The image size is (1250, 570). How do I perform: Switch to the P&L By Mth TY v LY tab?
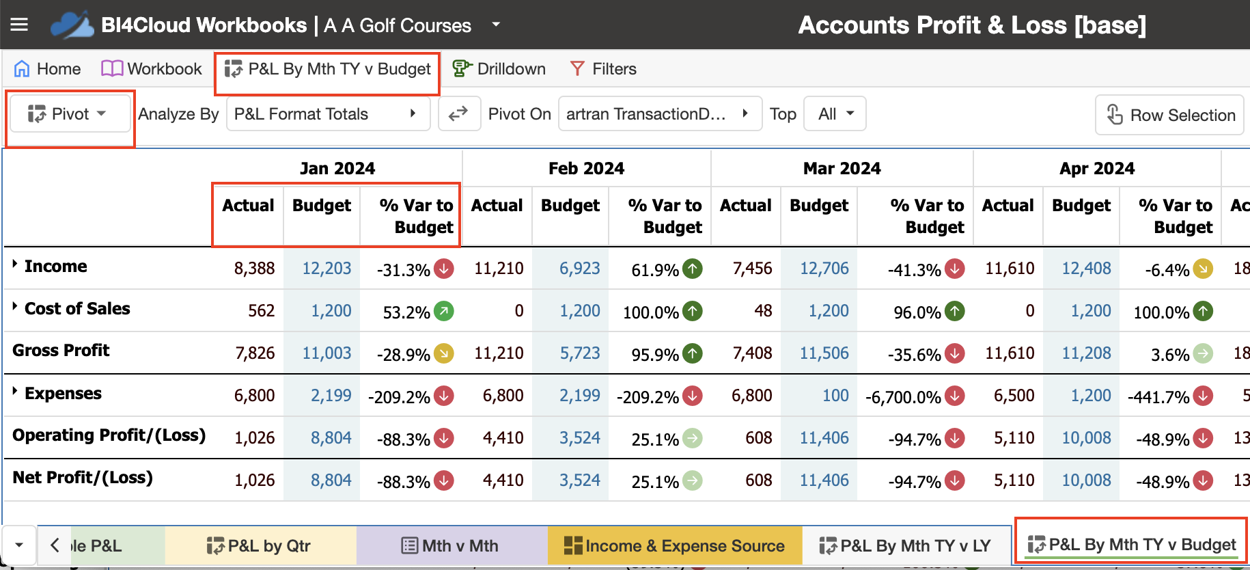(906, 546)
